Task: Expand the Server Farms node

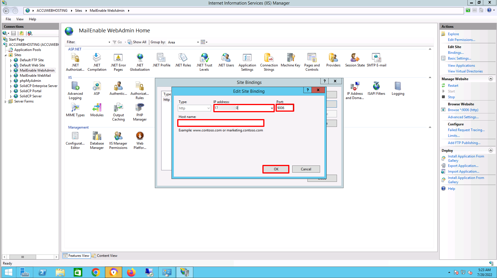Action: pos(5,101)
